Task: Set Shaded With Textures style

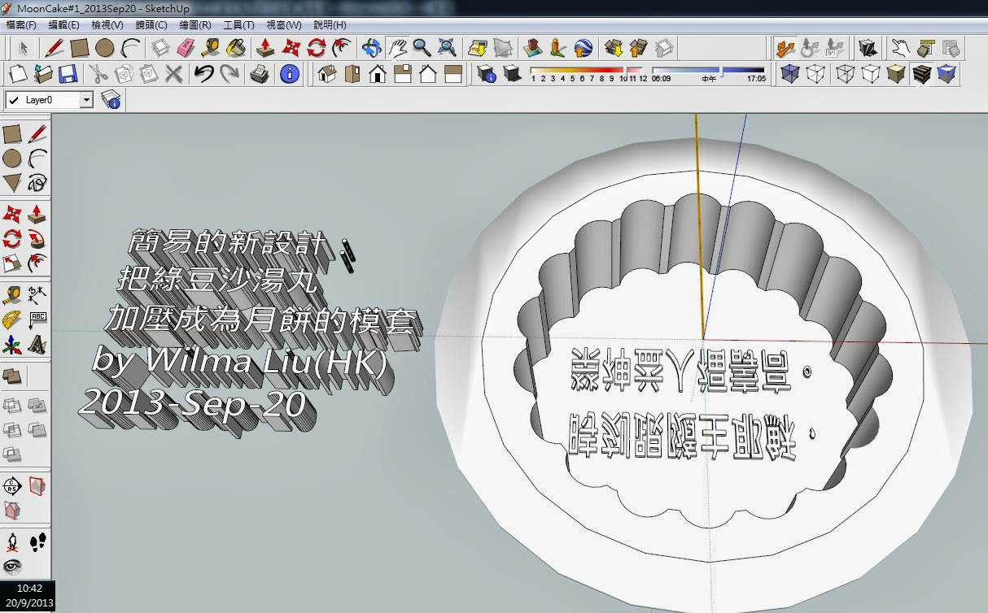Action: [921, 75]
